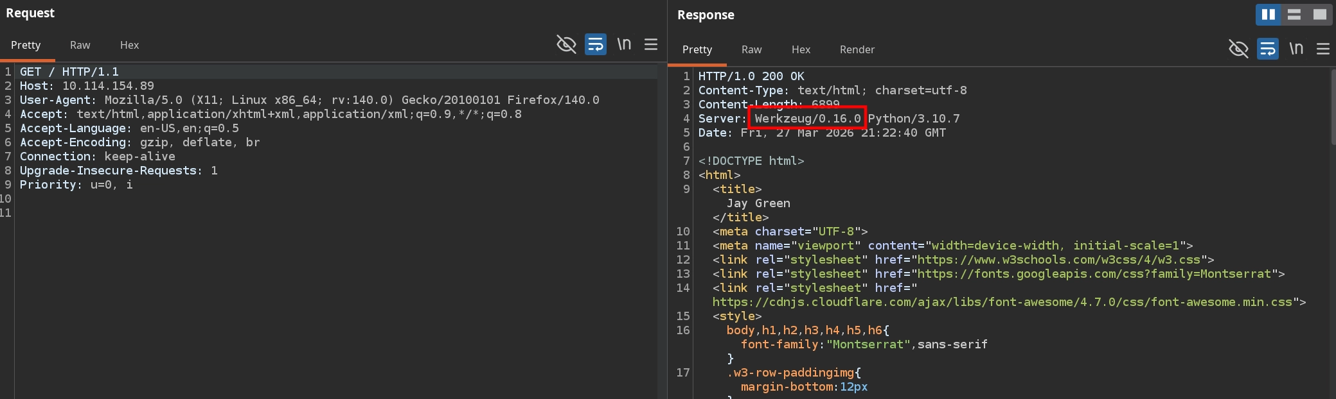The width and height of the screenshot is (1336, 399).
Task: Click the Response panel vertical scrollbar
Action: (x=1332, y=103)
